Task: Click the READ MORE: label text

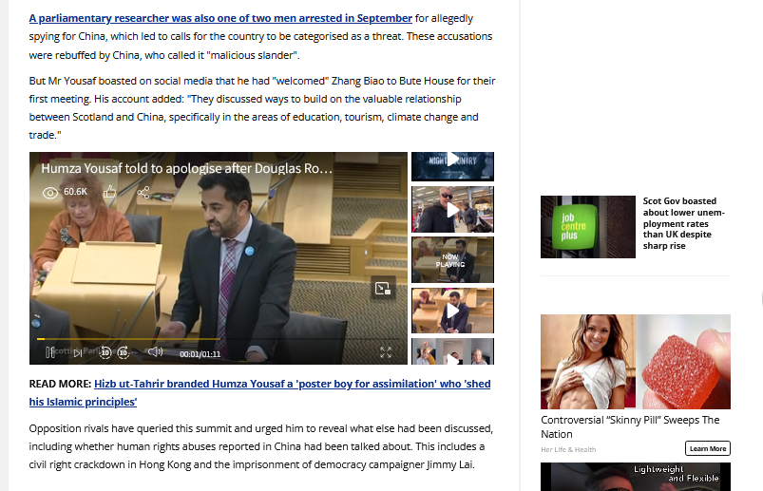Action: click(x=60, y=384)
